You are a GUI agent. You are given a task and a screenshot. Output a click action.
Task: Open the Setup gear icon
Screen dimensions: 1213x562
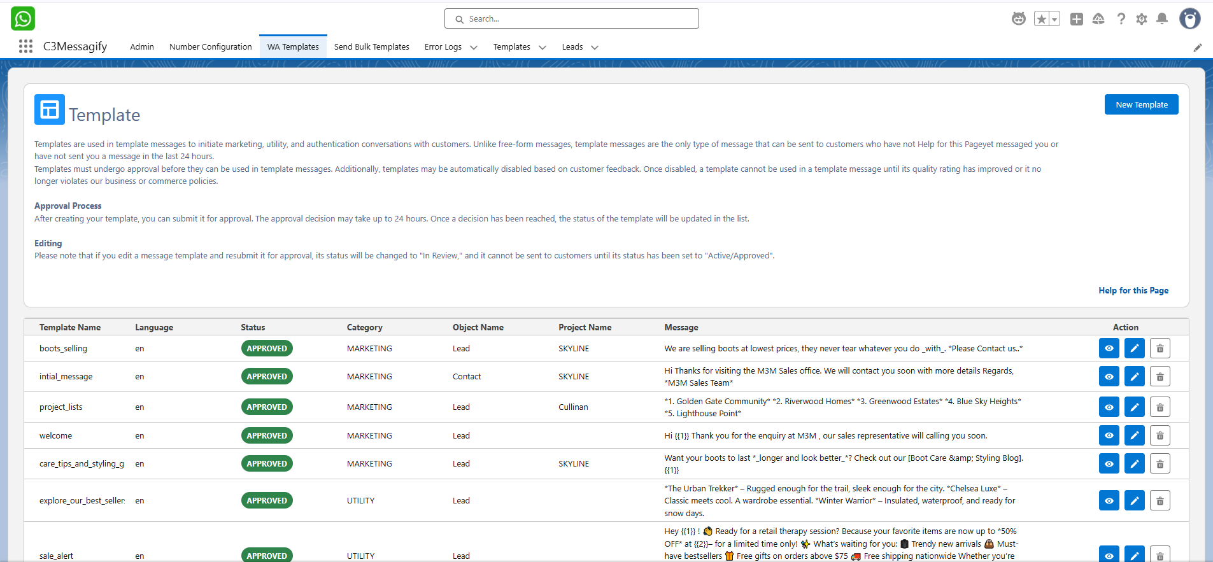coord(1142,19)
